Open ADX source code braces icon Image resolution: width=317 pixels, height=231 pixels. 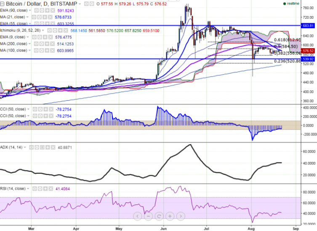tap(42, 148)
